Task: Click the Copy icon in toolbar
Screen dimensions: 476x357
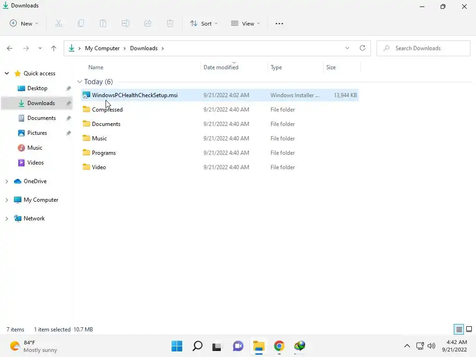Action: pyautogui.click(x=81, y=23)
